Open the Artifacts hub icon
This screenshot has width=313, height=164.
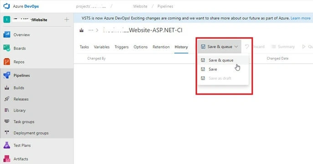point(7,159)
